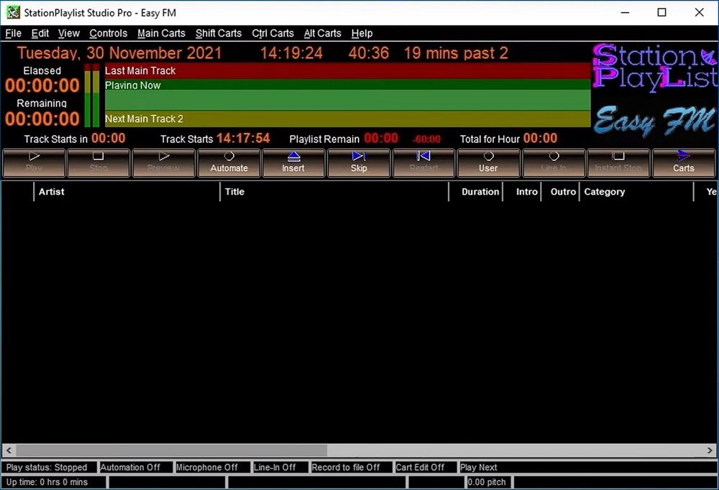The width and height of the screenshot is (719, 490).
Task: Open the Shift Carts menu
Action: point(219,34)
